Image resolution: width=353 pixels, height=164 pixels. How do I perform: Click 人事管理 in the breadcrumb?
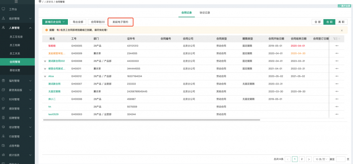pyautogui.click(x=48, y=2)
